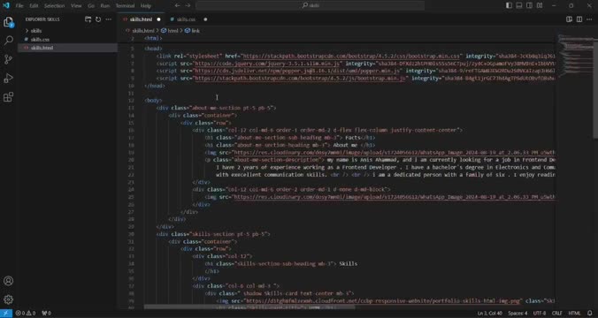Open bootstrap.min.js script URL link
The height and width of the screenshot is (318, 598).
click(300, 78)
